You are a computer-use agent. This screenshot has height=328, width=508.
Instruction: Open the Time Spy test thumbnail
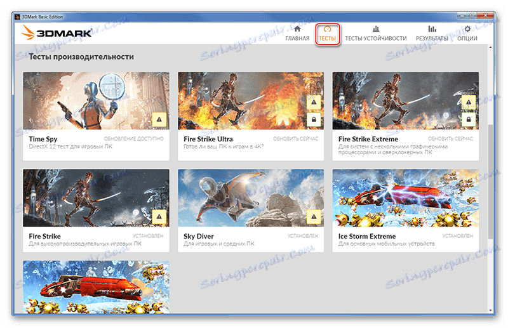coord(96,101)
